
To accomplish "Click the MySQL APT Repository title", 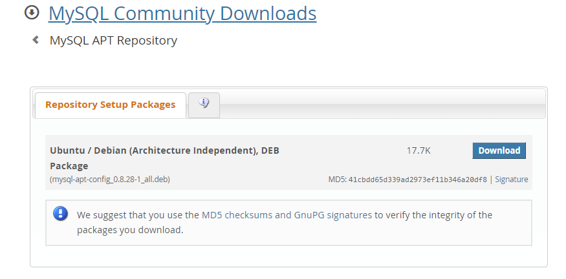I will click(x=113, y=41).
